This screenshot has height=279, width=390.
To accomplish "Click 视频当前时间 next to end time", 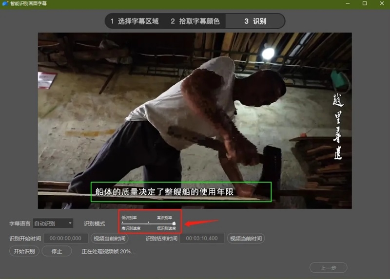I will pos(246,239).
